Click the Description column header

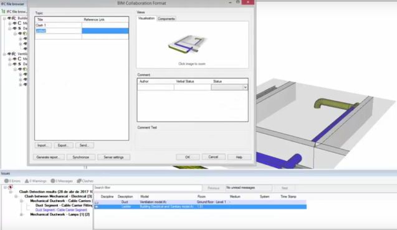[x=125, y=196]
